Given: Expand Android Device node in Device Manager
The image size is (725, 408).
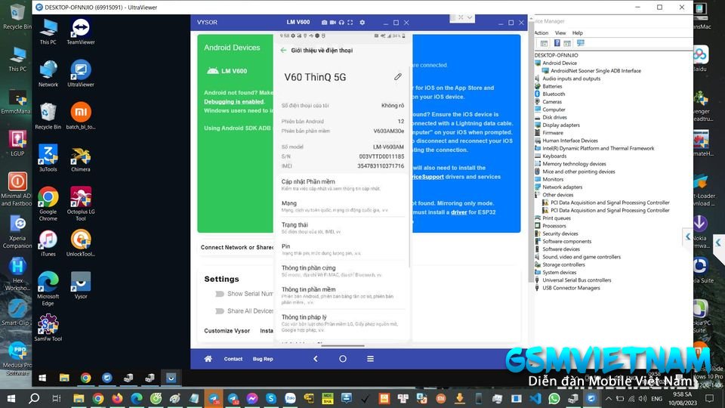Looking at the screenshot, I should tap(560, 63).
